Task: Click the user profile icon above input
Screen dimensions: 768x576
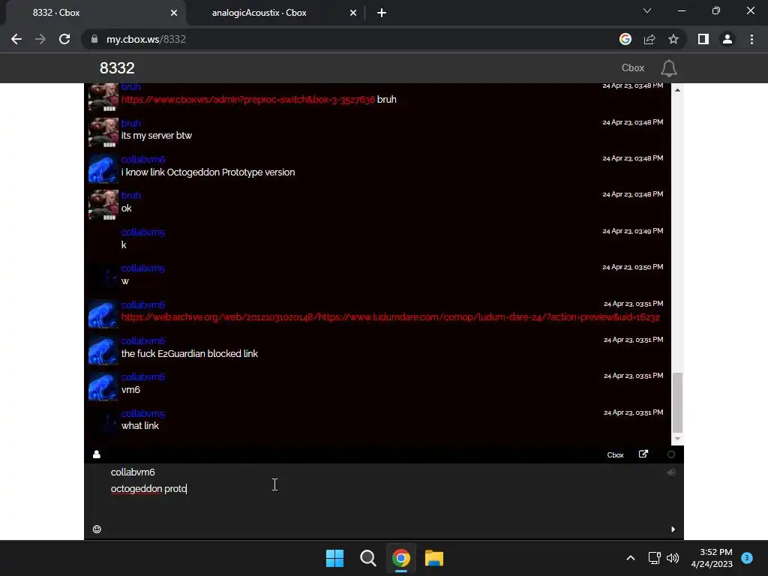Action: [97, 454]
